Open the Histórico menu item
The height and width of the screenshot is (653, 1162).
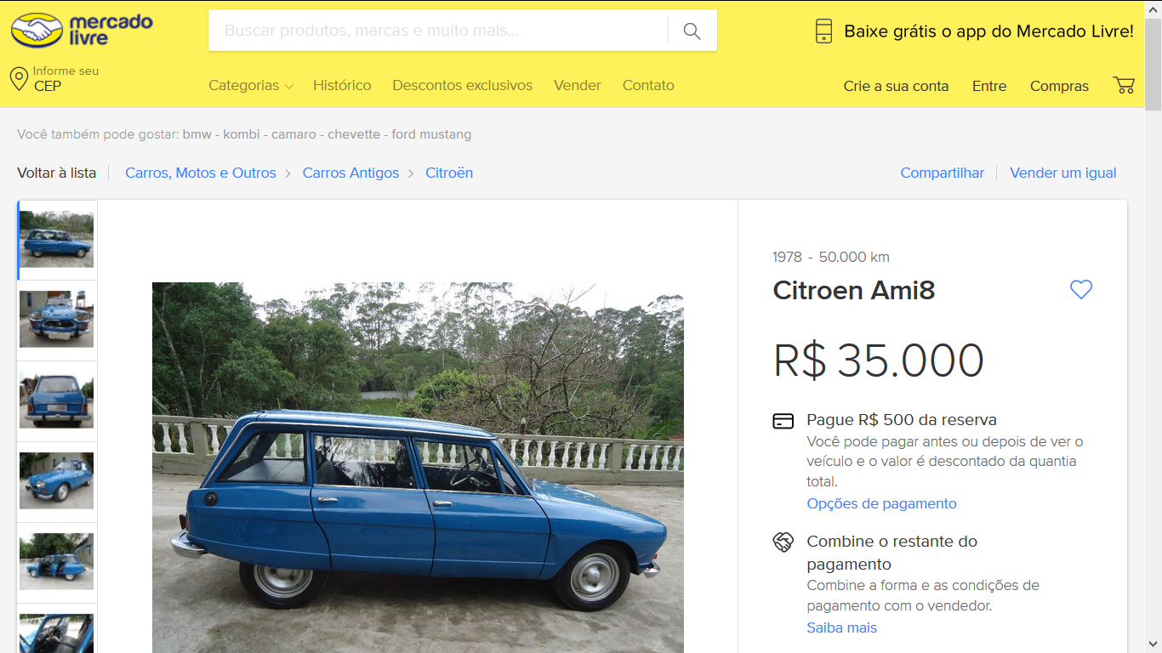pyautogui.click(x=342, y=85)
